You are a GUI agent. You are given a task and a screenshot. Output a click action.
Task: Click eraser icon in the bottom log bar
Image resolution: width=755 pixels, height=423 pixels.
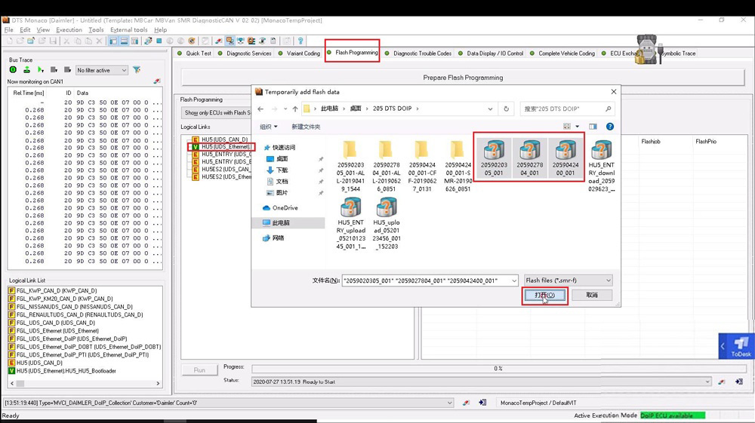466,403
